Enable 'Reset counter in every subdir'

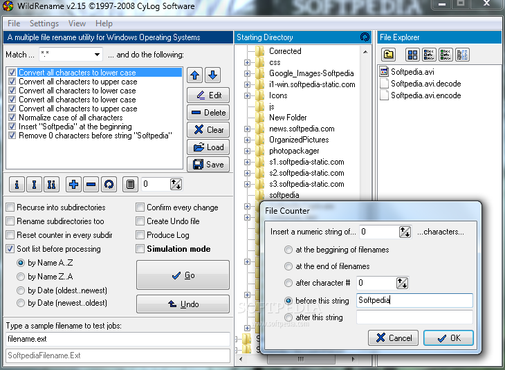10,234
